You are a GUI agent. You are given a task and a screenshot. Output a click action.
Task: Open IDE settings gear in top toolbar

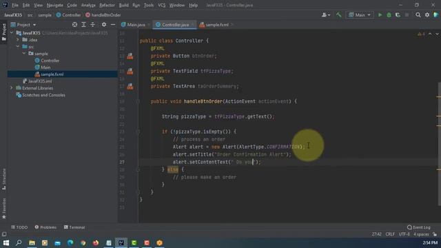click(427, 15)
